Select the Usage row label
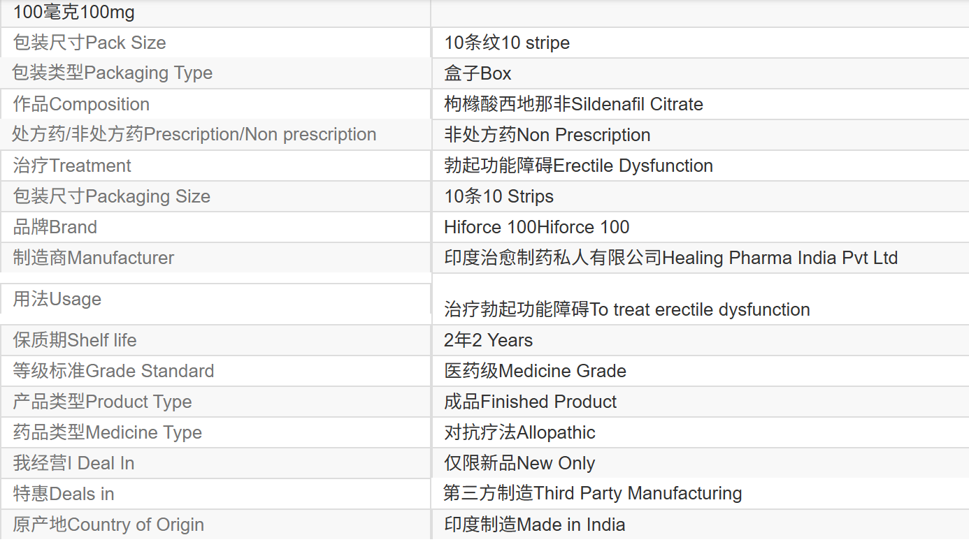 [x=57, y=299]
